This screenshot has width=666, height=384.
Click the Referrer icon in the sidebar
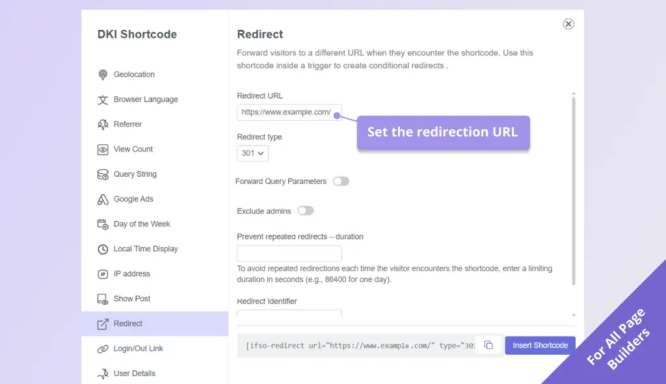[x=103, y=124]
